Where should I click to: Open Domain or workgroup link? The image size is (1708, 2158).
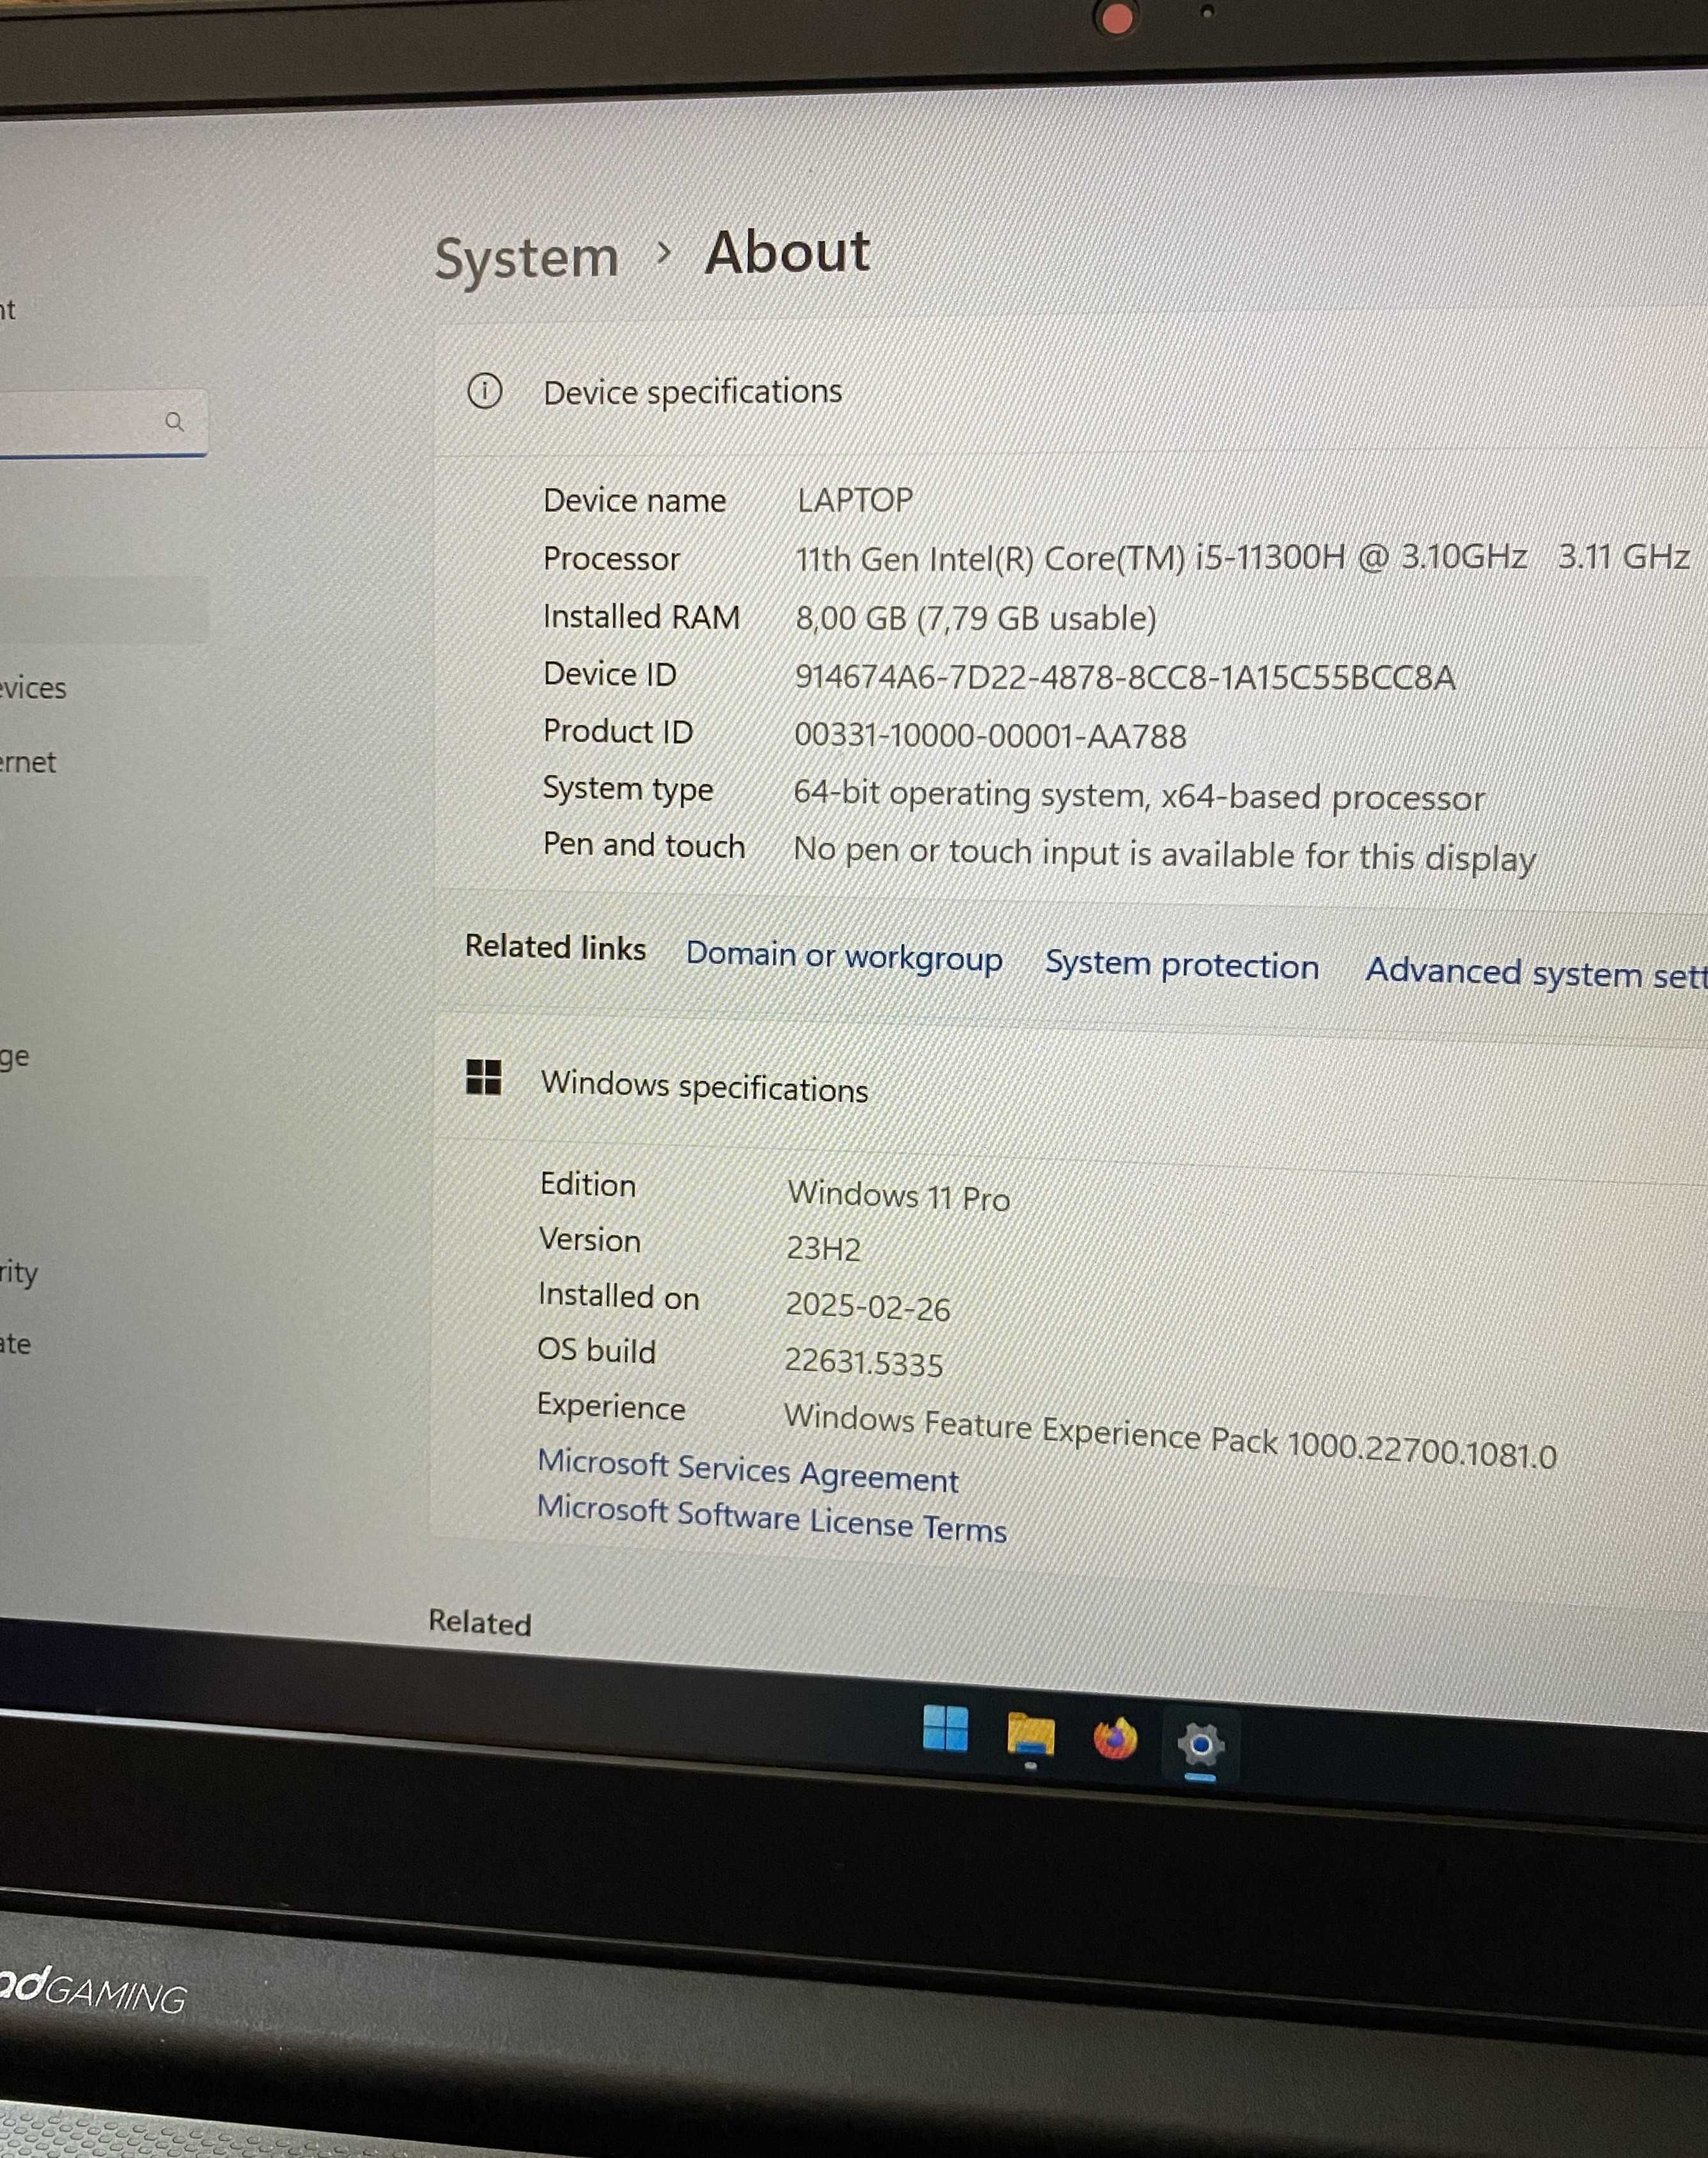tap(844, 956)
